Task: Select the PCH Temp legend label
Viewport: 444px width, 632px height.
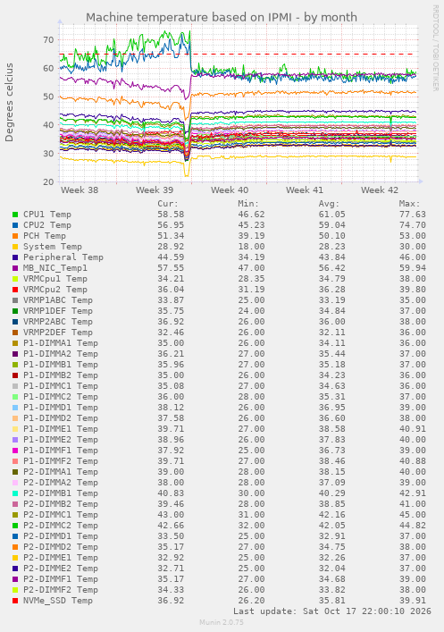Action: point(45,236)
